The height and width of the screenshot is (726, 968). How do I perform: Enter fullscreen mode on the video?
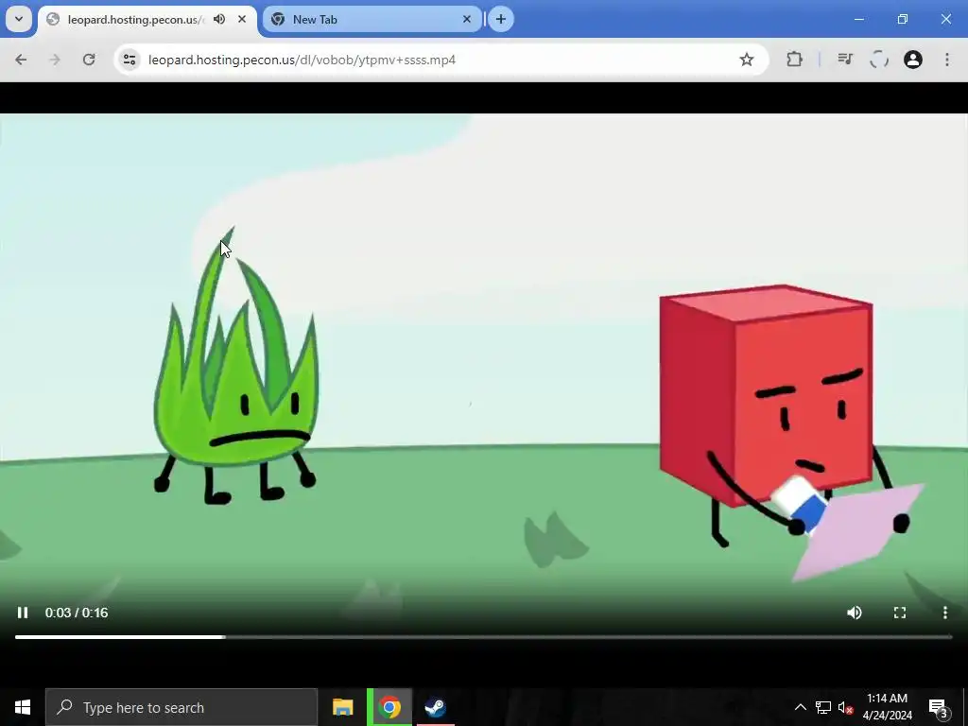(900, 613)
